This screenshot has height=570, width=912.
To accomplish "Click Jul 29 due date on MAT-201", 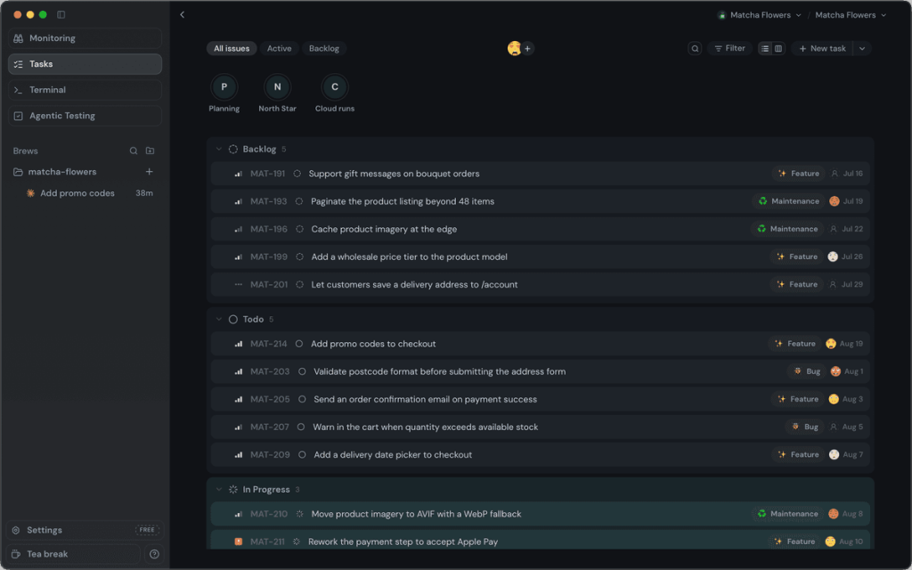I will (852, 284).
